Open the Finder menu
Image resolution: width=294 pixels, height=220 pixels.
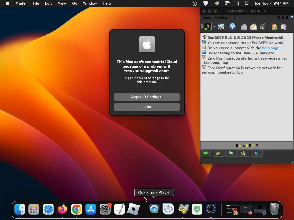(21, 3)
